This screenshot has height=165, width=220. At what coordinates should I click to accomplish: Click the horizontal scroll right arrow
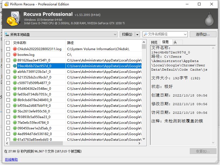tap(139, 143)
